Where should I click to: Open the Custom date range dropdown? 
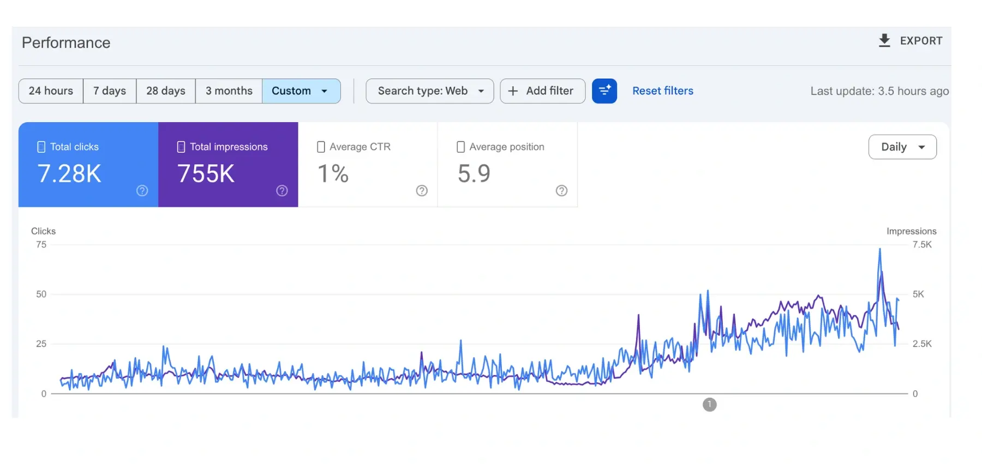pyautogui.click(x=301, y=91)
